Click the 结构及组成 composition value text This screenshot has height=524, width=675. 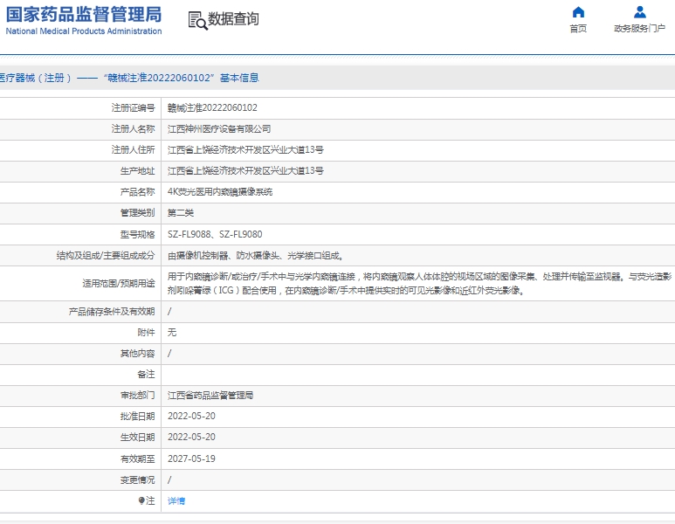coord(256,256)
